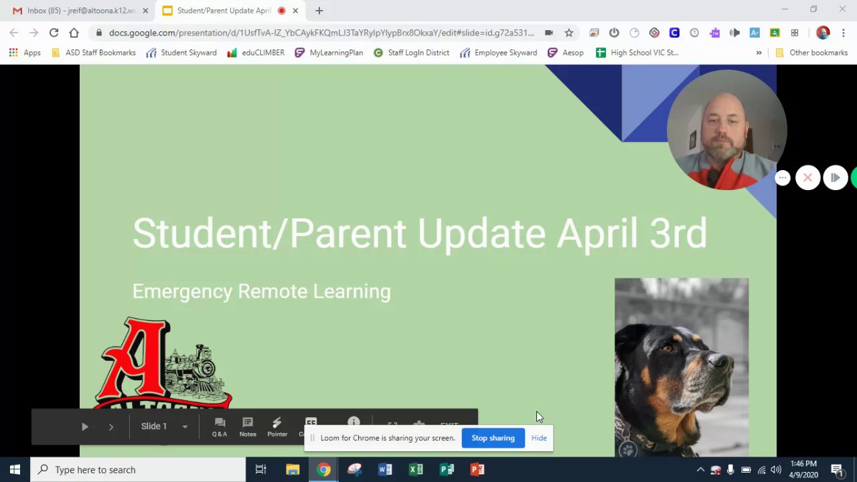
Task: Close the Student/Parent Update tab
Action: pyautogui.click(x=295, y=11)
